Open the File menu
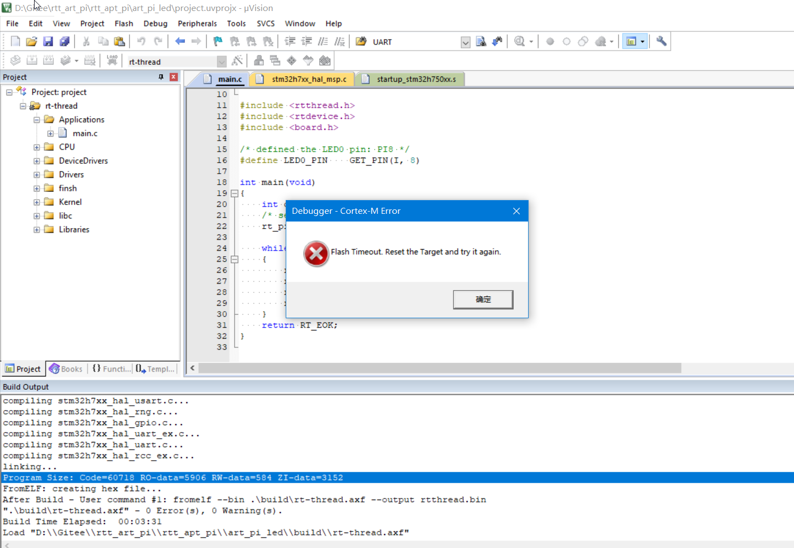794x548 pixels. pos(12,24)
